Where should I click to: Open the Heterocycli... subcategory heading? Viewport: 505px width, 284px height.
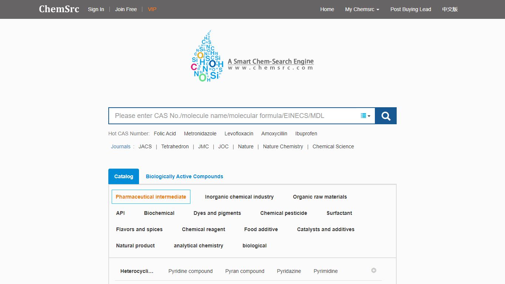tap(137, 271)
